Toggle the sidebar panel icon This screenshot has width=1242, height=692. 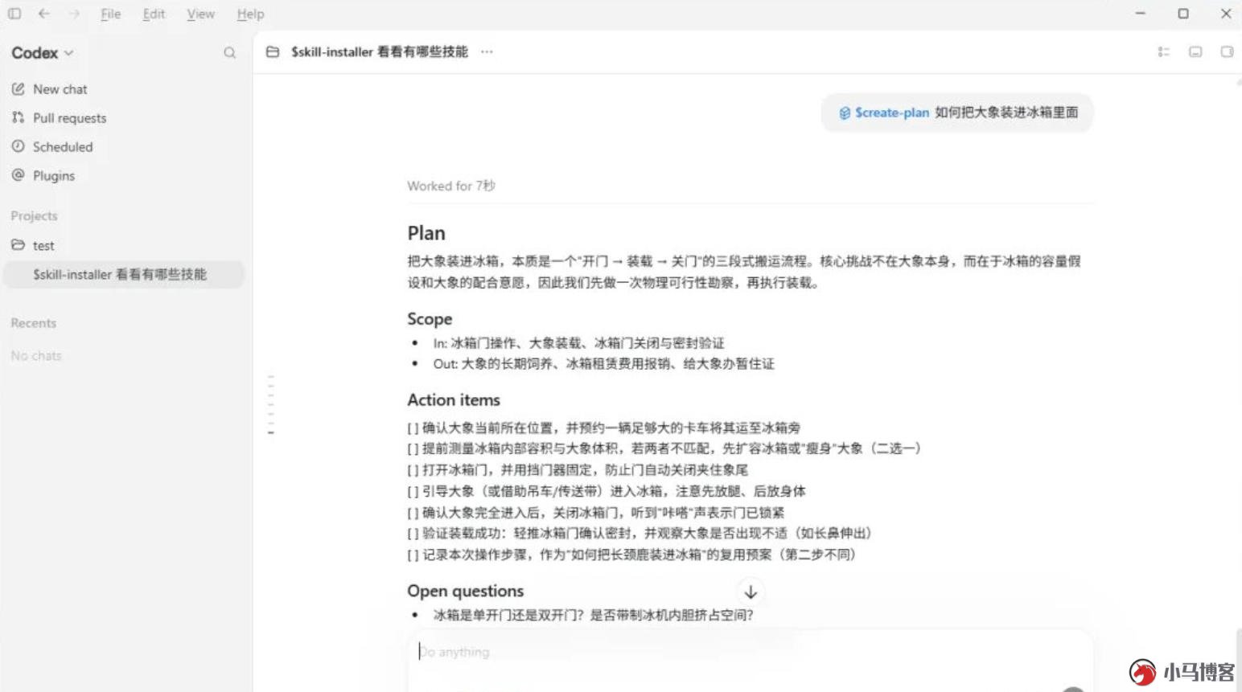pyautogui.click(x=14, y=14)
